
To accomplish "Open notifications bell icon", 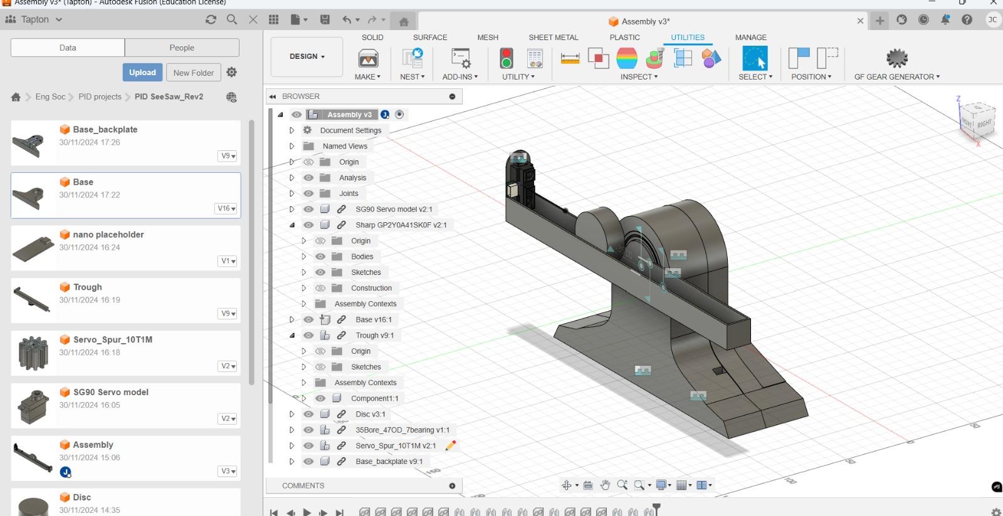I will click(945, 19).
